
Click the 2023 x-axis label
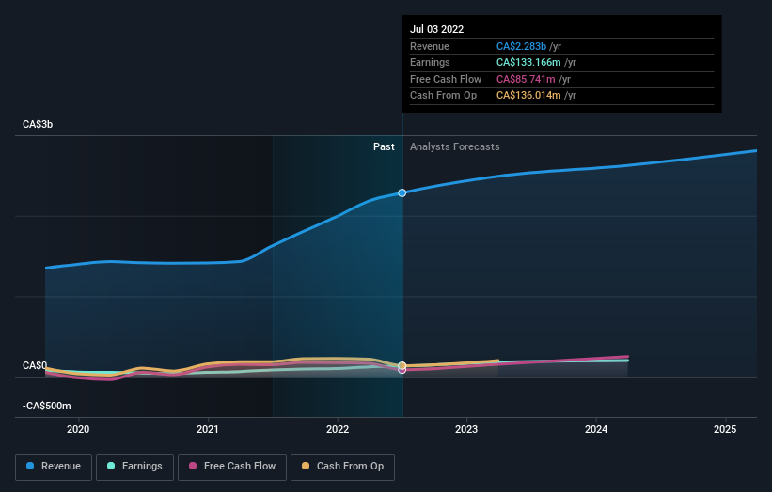[466, 430]
